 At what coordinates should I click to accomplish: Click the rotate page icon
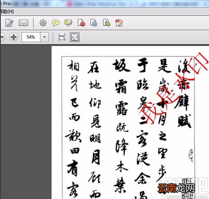click(94, 23)
